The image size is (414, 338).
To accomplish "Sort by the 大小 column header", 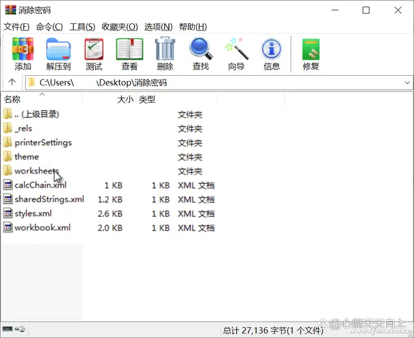I will click(x=109, y=99).
